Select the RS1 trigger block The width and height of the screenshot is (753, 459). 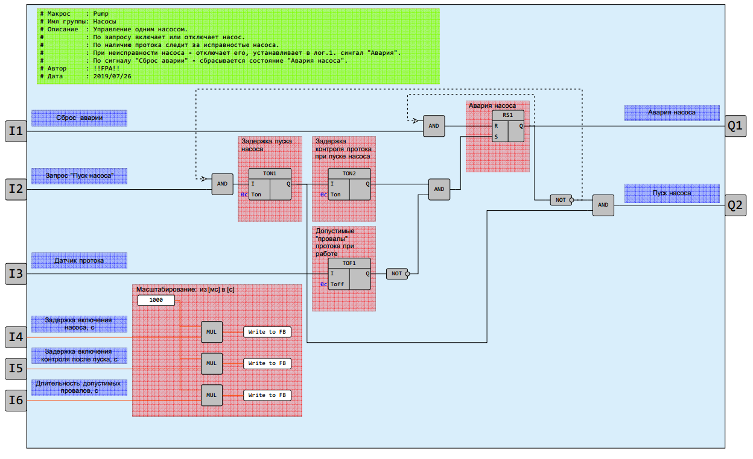[508, 126]
